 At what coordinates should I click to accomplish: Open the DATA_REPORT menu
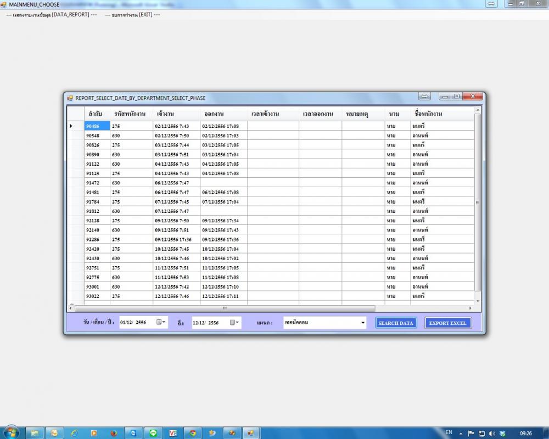52,15
